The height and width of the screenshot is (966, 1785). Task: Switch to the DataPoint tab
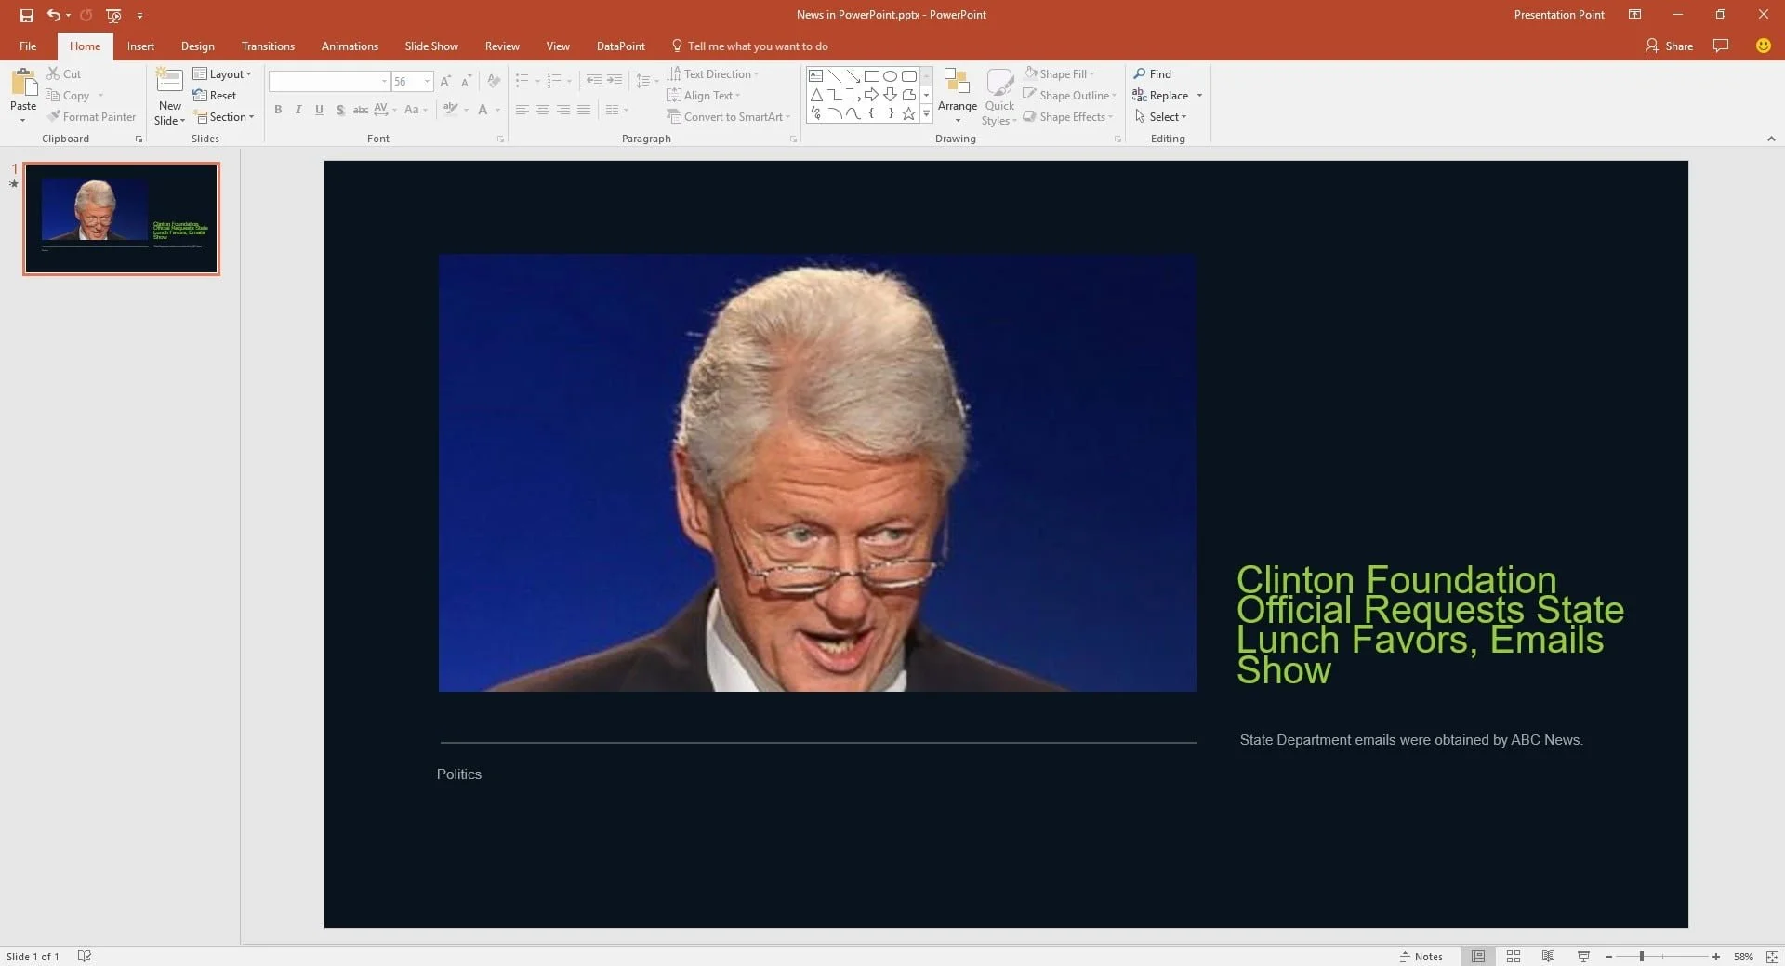tap(620, 46)
